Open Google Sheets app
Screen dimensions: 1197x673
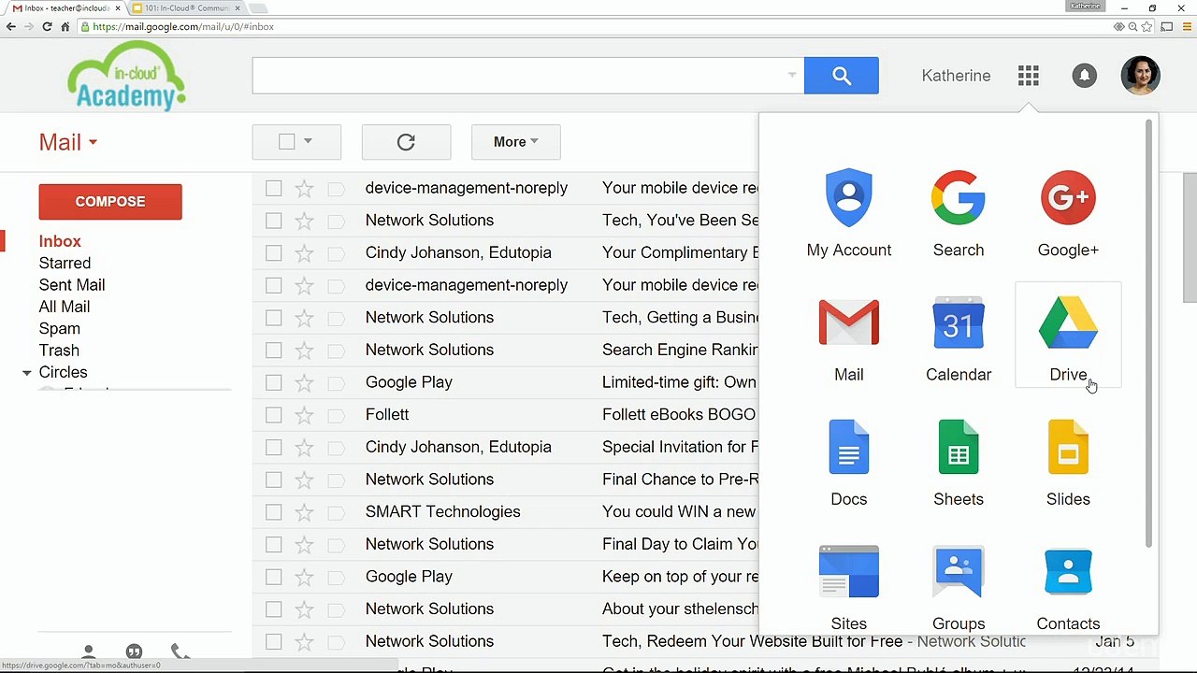tap(959, 462)
